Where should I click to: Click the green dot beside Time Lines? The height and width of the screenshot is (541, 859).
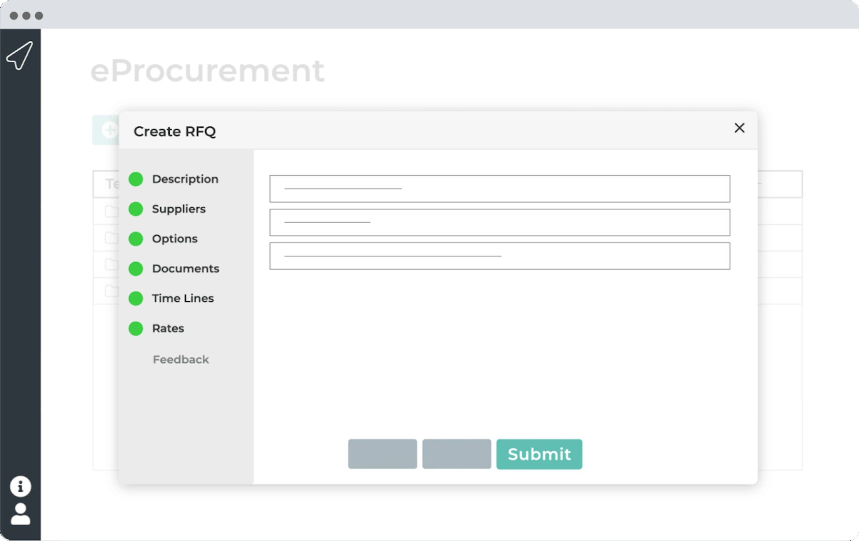point(136,298)
